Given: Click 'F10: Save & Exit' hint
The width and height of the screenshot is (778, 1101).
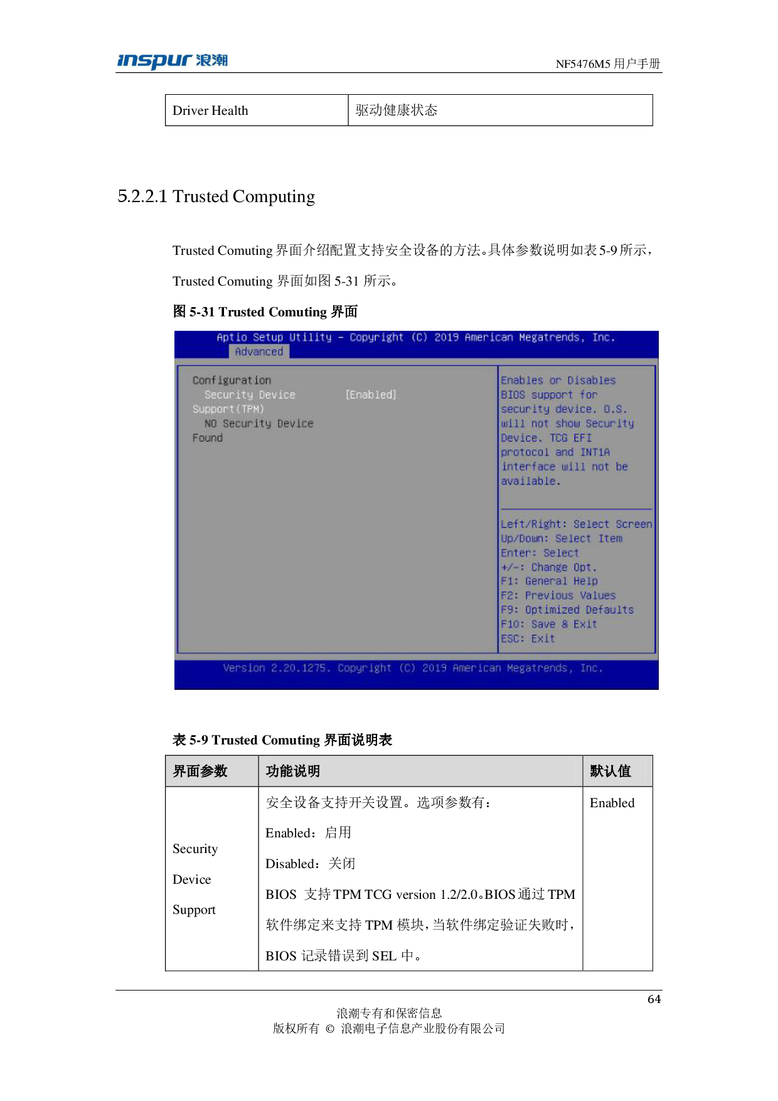Looking at the screenshot, I should (548, 625).
